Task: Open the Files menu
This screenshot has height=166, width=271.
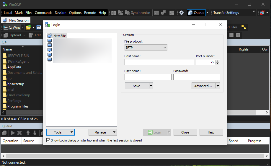Action: coord(29,13)
